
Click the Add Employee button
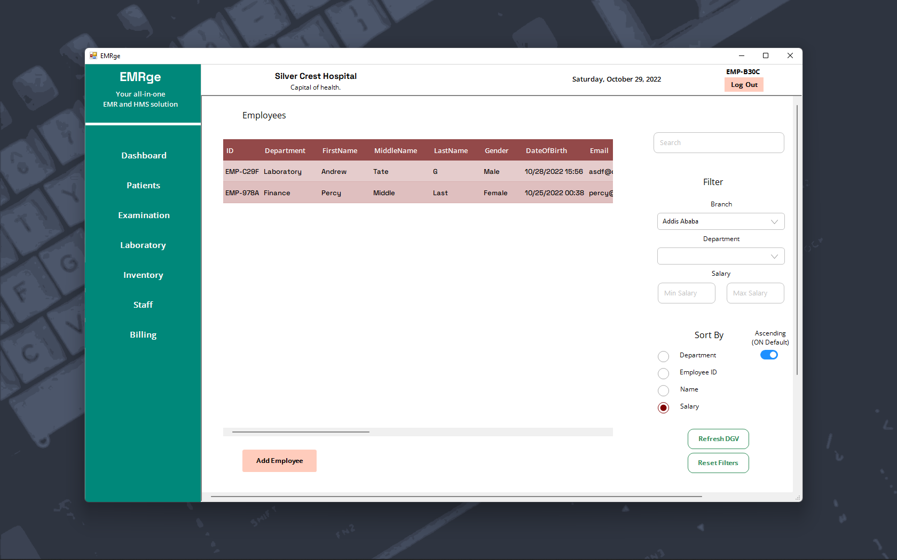pos(279,460)
